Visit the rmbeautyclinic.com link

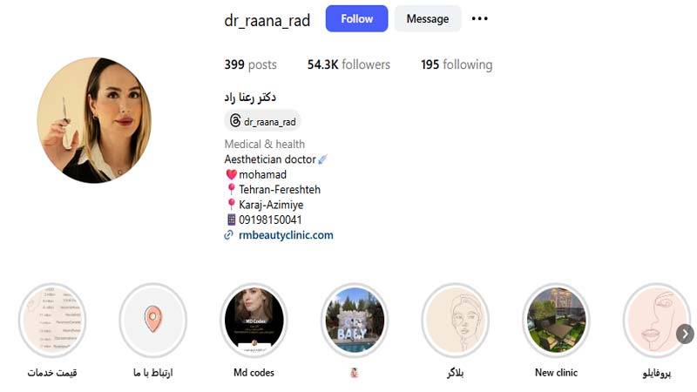coord(286,235)
